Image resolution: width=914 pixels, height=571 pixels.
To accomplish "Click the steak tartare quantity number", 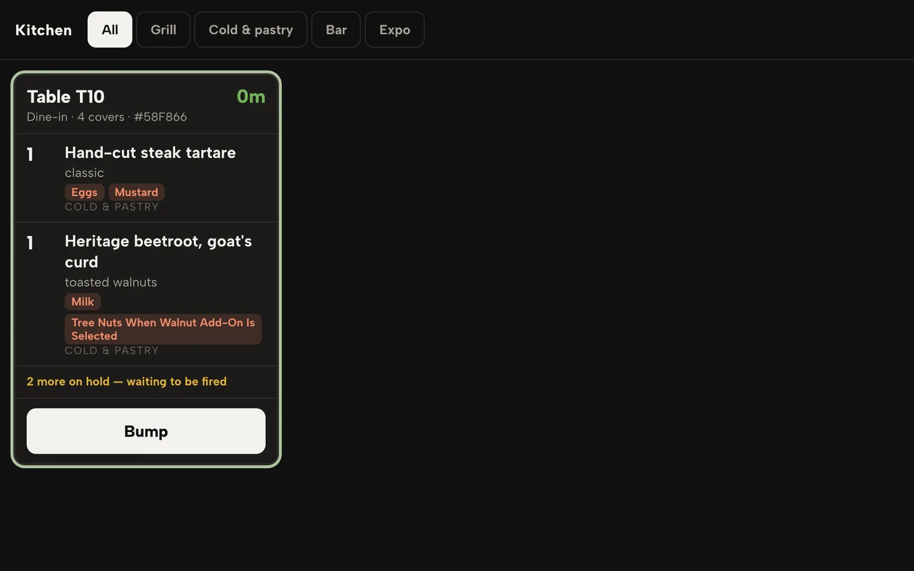I will click(x=30, y=154).
